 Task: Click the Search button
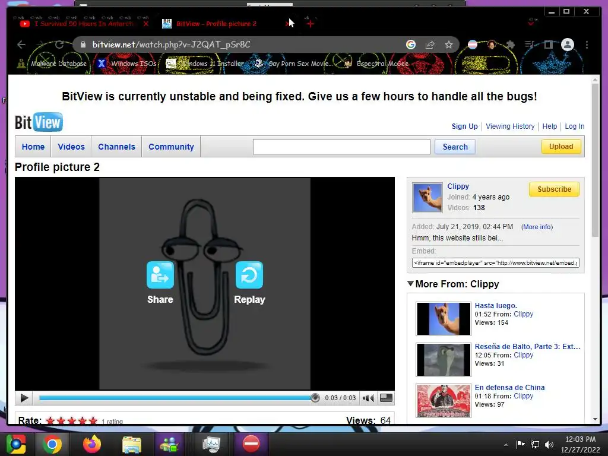tap(455, 147)
